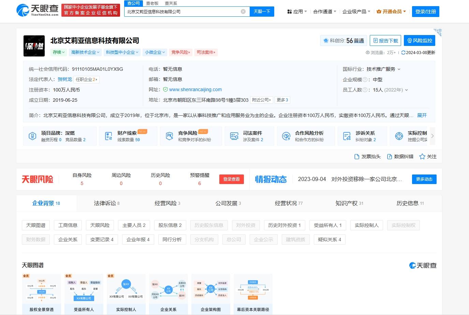Click the 数据纠错 icon

(390, 156)
